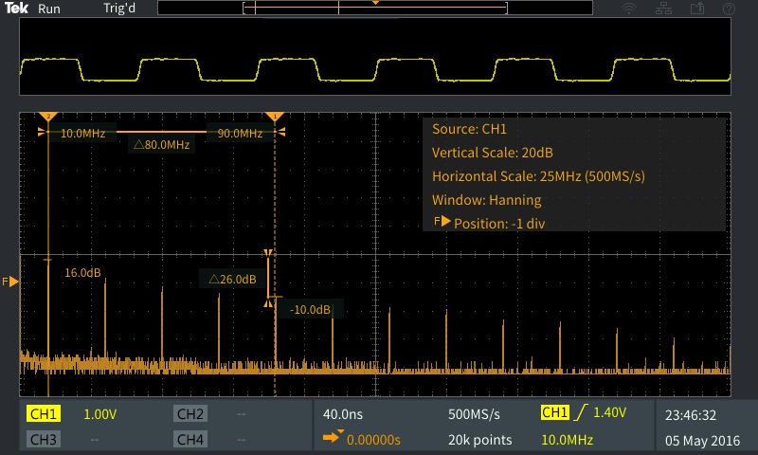Click the Δ26.0dB delta amplitude readout
758x455 pixels.
(x=232, y=280)
